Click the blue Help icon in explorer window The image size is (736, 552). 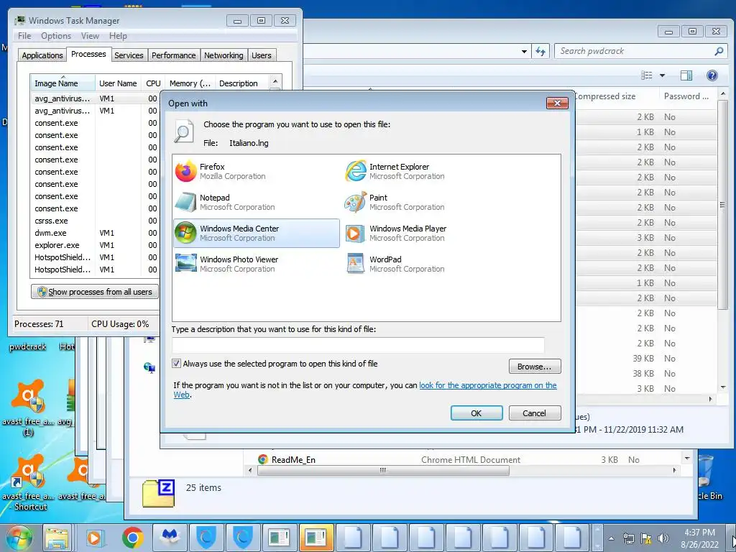click(712, 75)
